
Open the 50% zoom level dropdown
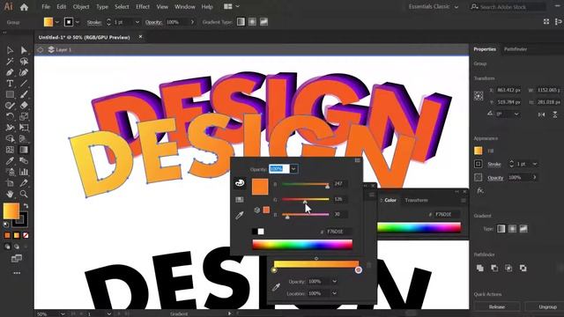click(x=63, y=313)
